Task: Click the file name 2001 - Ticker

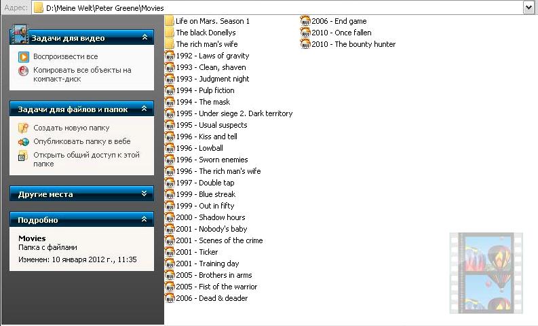Action: [x=197, y=252]
